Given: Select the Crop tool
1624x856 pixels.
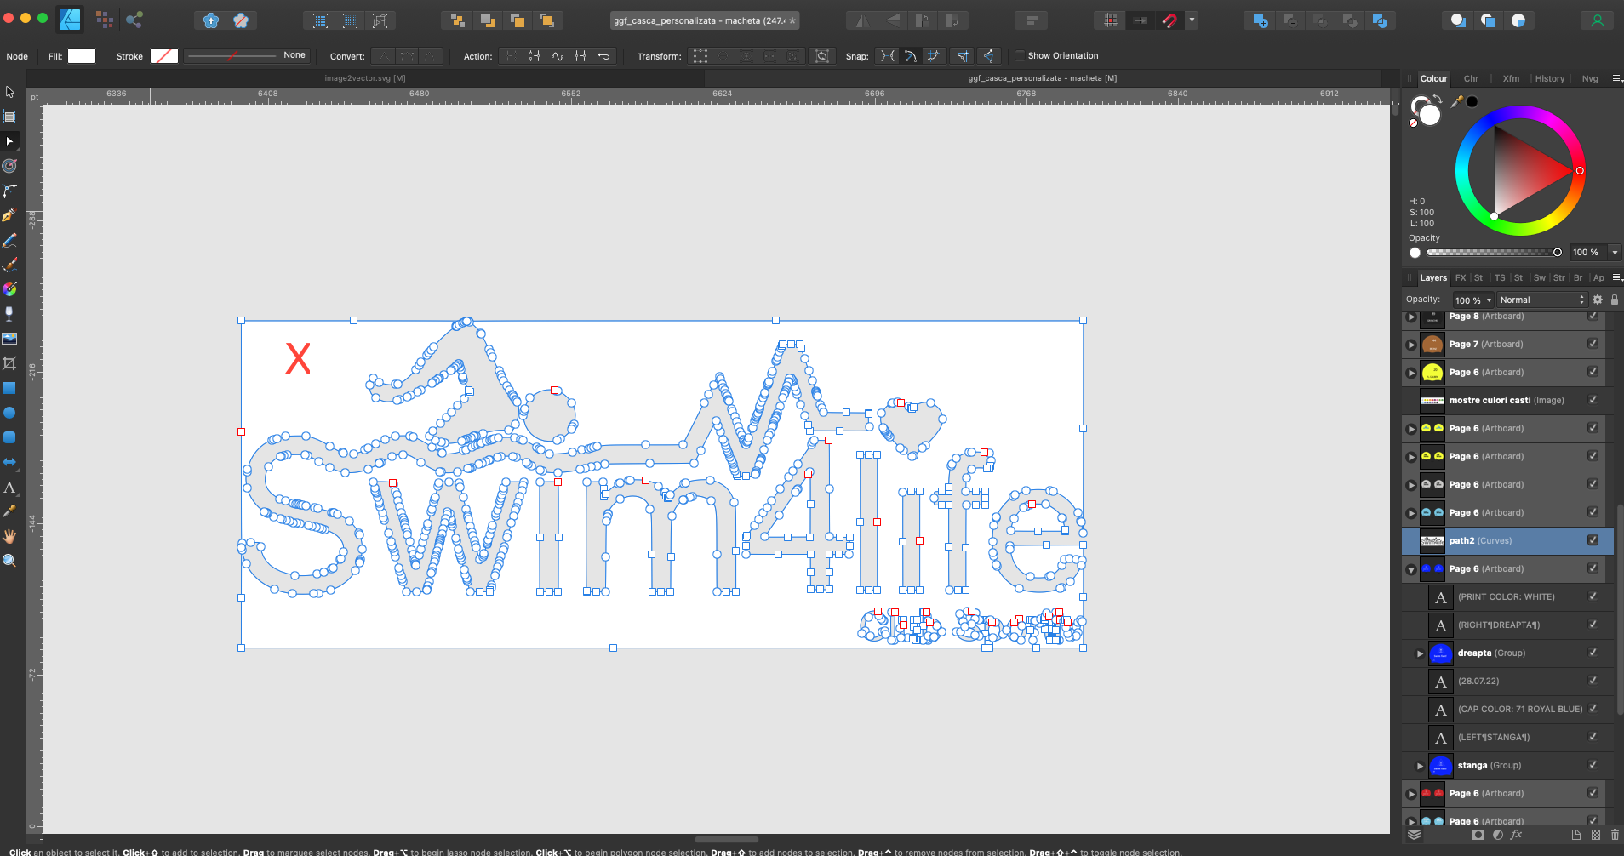Looking at the screenshot, I should 10,363.
